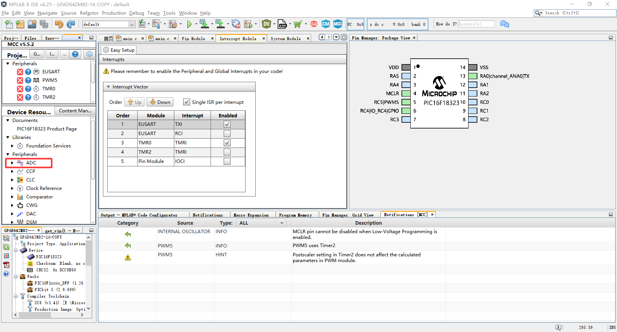Click the G... button in Project Resources
Viewport: 617px width, 332px height.
(37, 54)
